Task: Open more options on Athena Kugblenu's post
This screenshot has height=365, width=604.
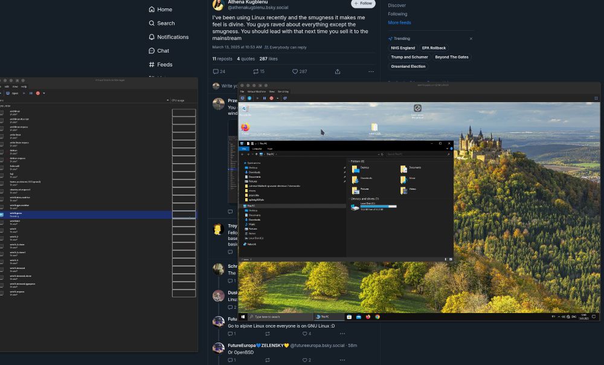Action: coord(371,71)
